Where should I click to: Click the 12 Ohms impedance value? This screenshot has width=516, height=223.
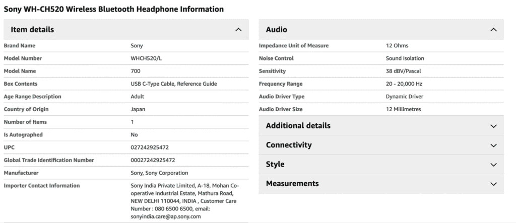[x=397, y=46]
